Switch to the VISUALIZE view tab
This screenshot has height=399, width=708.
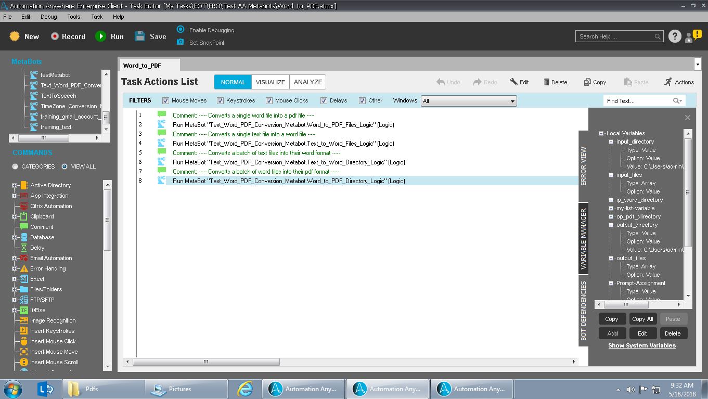(271, 82)
